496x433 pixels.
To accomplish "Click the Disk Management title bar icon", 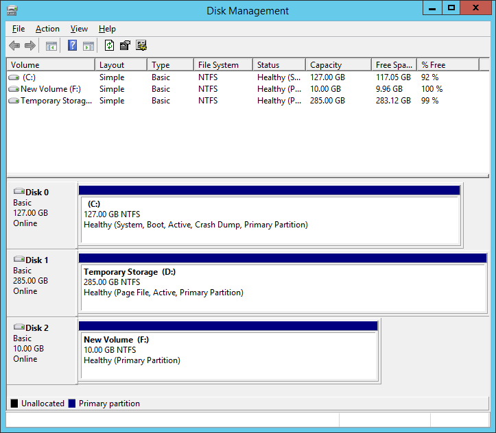I will click(12, 10).
